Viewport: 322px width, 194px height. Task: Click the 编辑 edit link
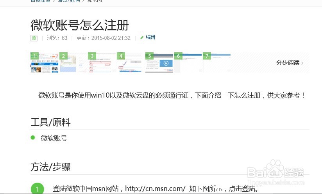(150, 37)
